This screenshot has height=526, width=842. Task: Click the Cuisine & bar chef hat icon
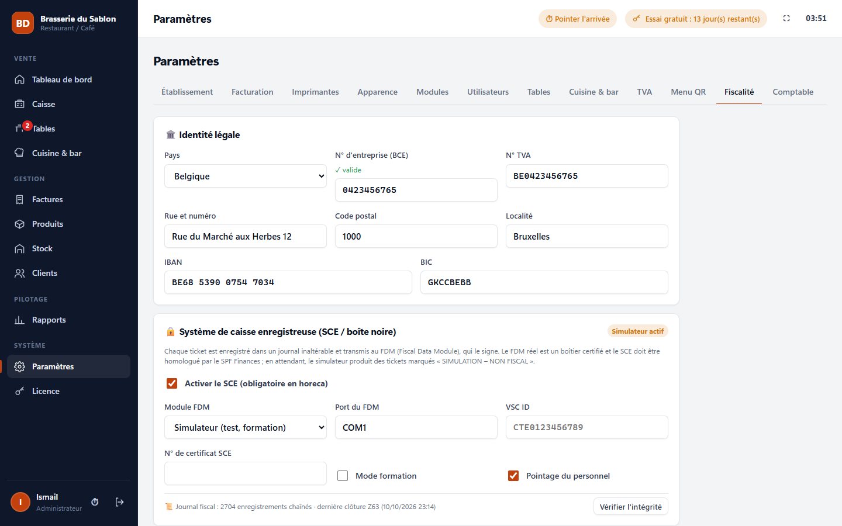[19, 153]
